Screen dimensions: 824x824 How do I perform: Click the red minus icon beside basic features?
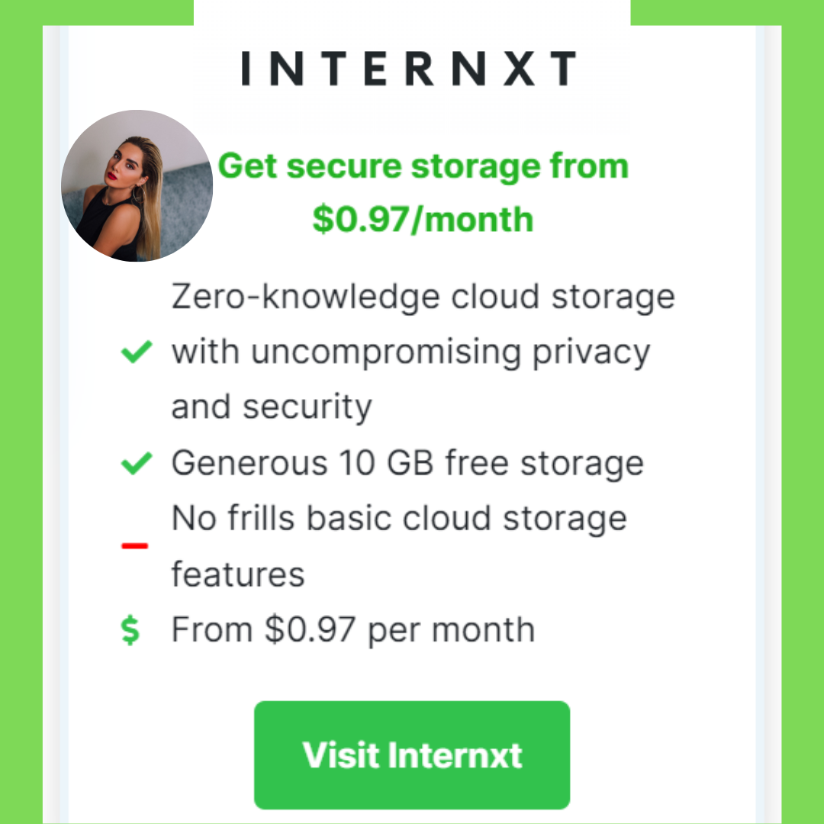pyautogui.click(x=136, y=545)
